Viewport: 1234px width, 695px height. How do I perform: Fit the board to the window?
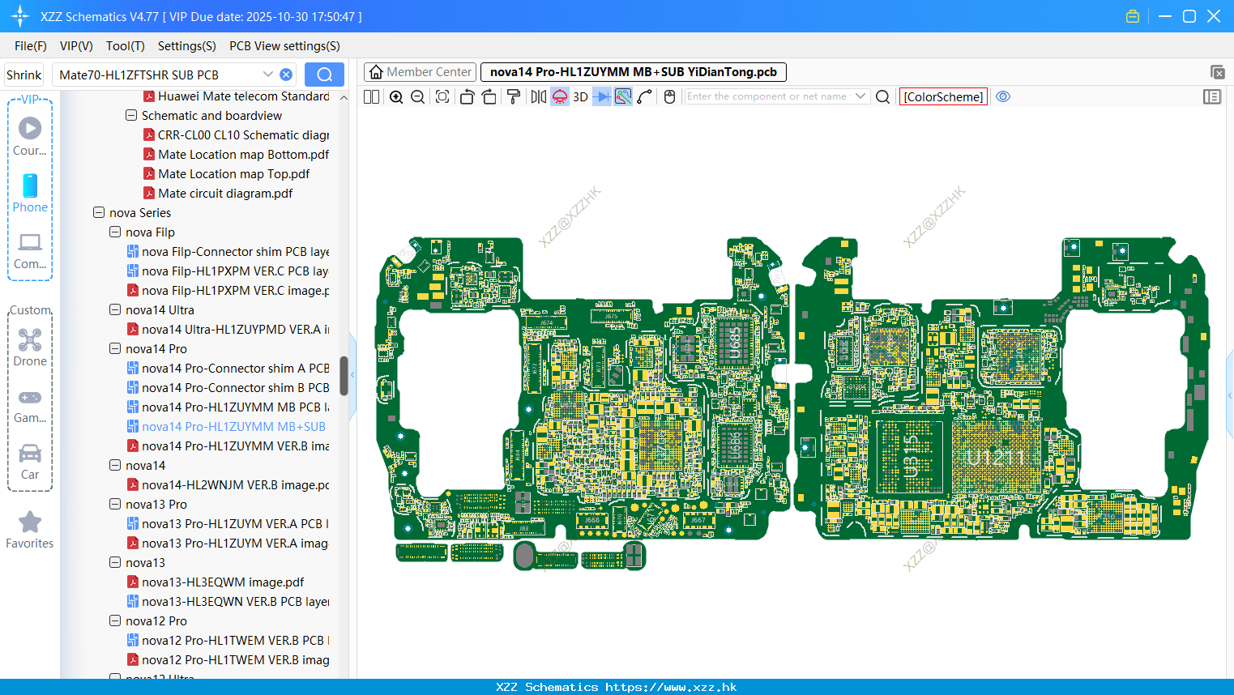pos(442,96)
